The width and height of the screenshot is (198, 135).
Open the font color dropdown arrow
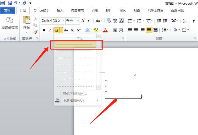click(110, 30)
